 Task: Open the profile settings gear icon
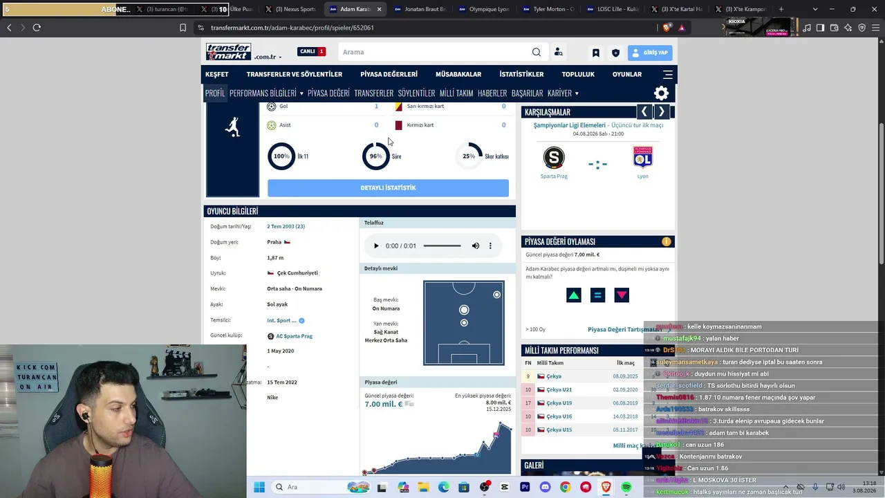pyautogui.click(x=662, y=93)
